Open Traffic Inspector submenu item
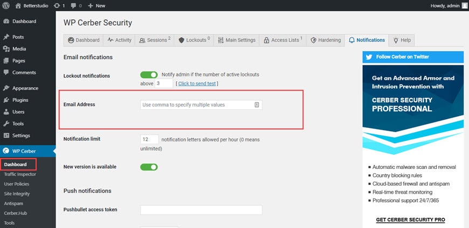The image size is (469, 228). 20,174
